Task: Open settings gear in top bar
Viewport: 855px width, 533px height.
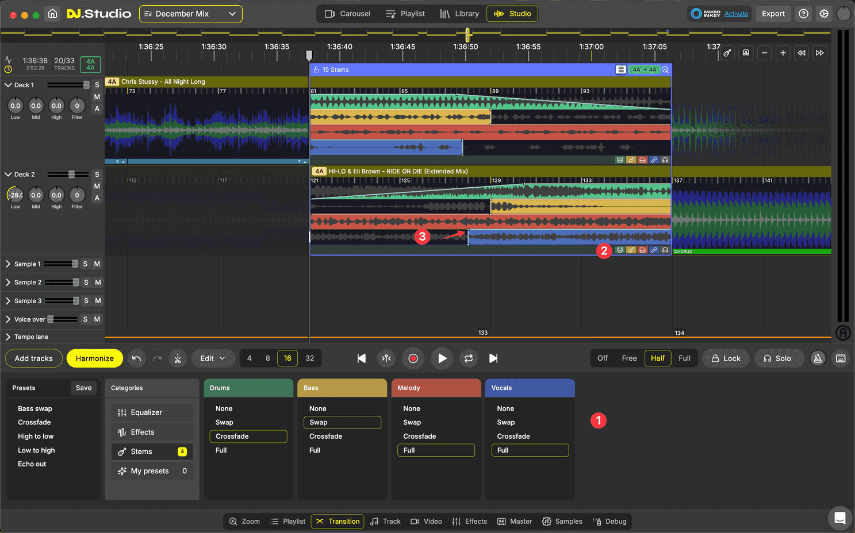Action: tap(824, 14)
